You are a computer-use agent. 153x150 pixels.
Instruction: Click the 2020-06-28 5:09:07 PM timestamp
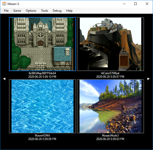[x=110, y=77]
